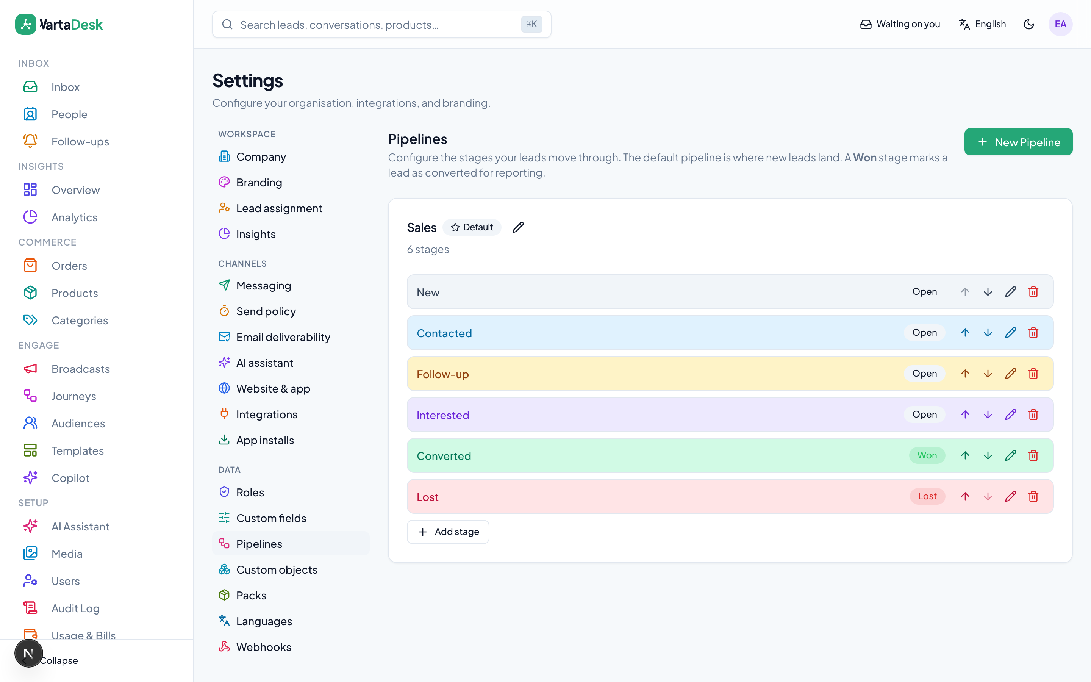
Task: Open the Company settings section
Action: pyautogui.click(x=291, y=156)
